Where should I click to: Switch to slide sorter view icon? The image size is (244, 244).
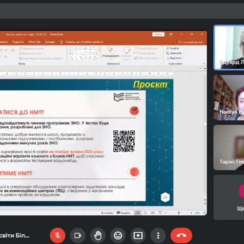[145, 213]
